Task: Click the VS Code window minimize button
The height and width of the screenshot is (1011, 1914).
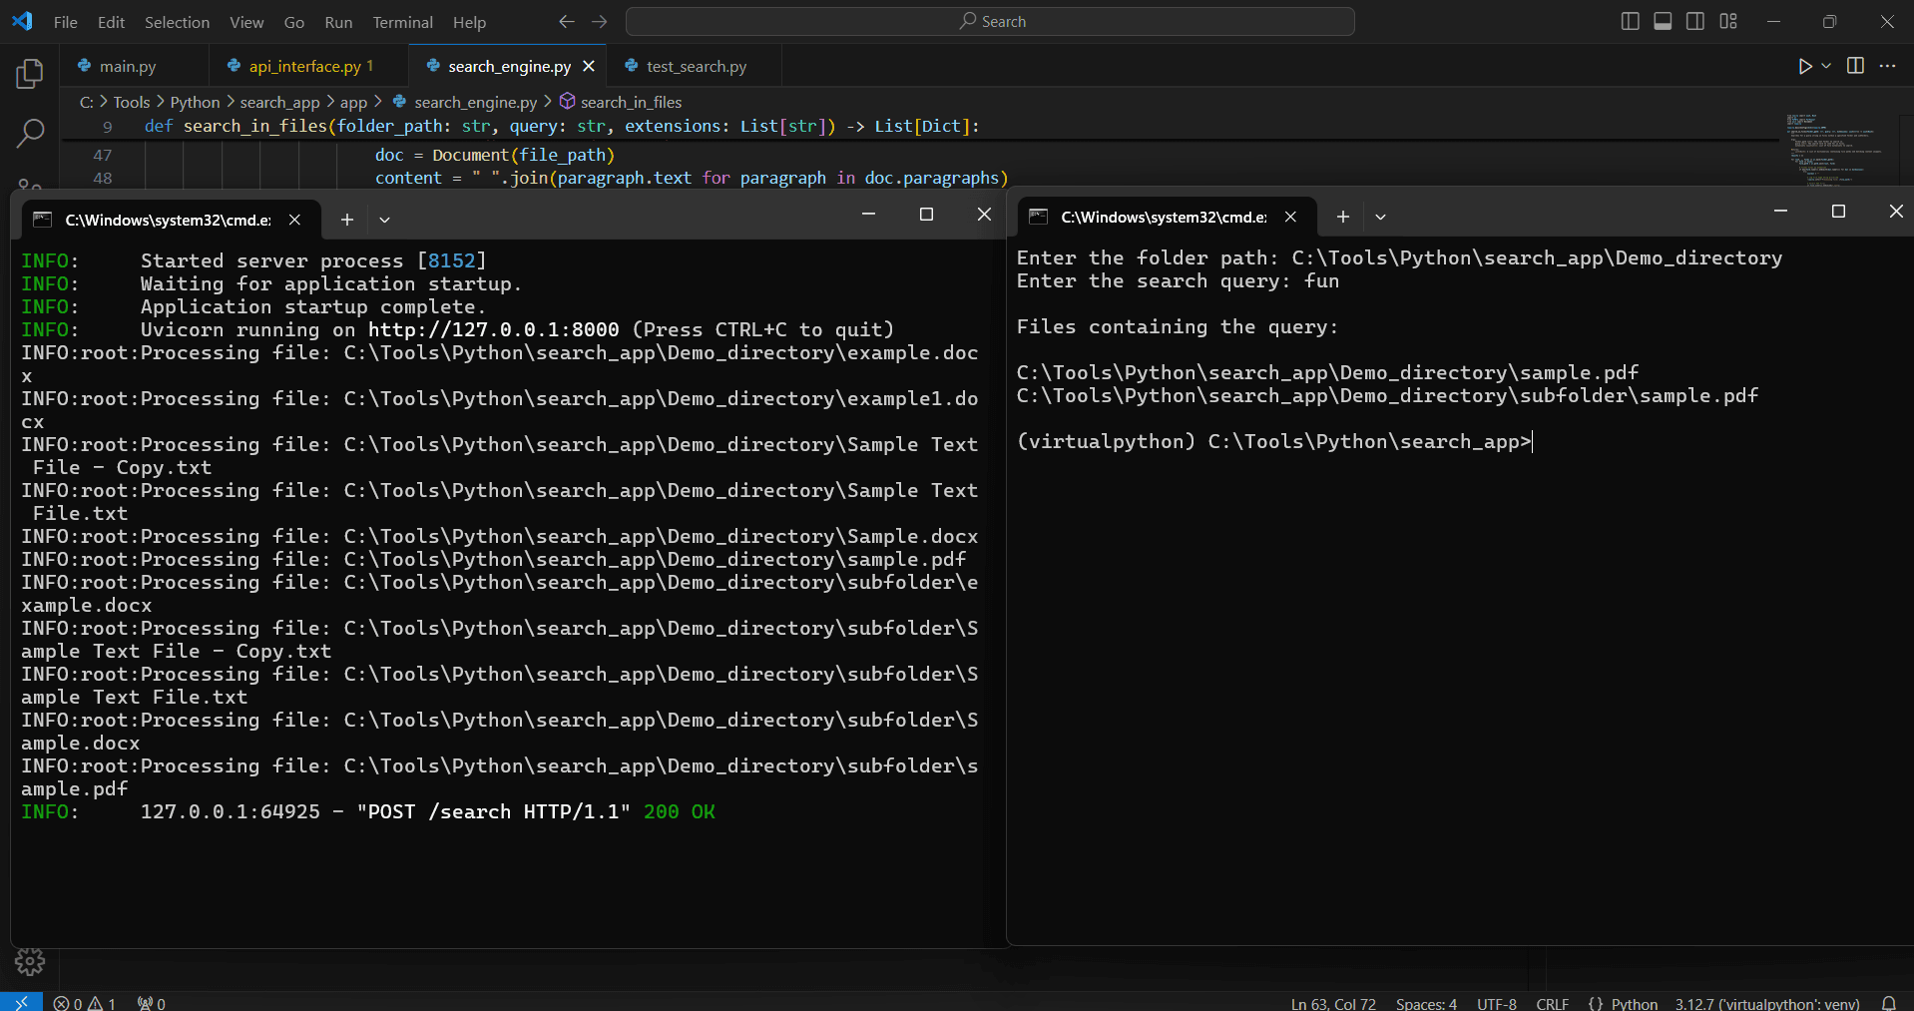Action: click(1773, 21)
